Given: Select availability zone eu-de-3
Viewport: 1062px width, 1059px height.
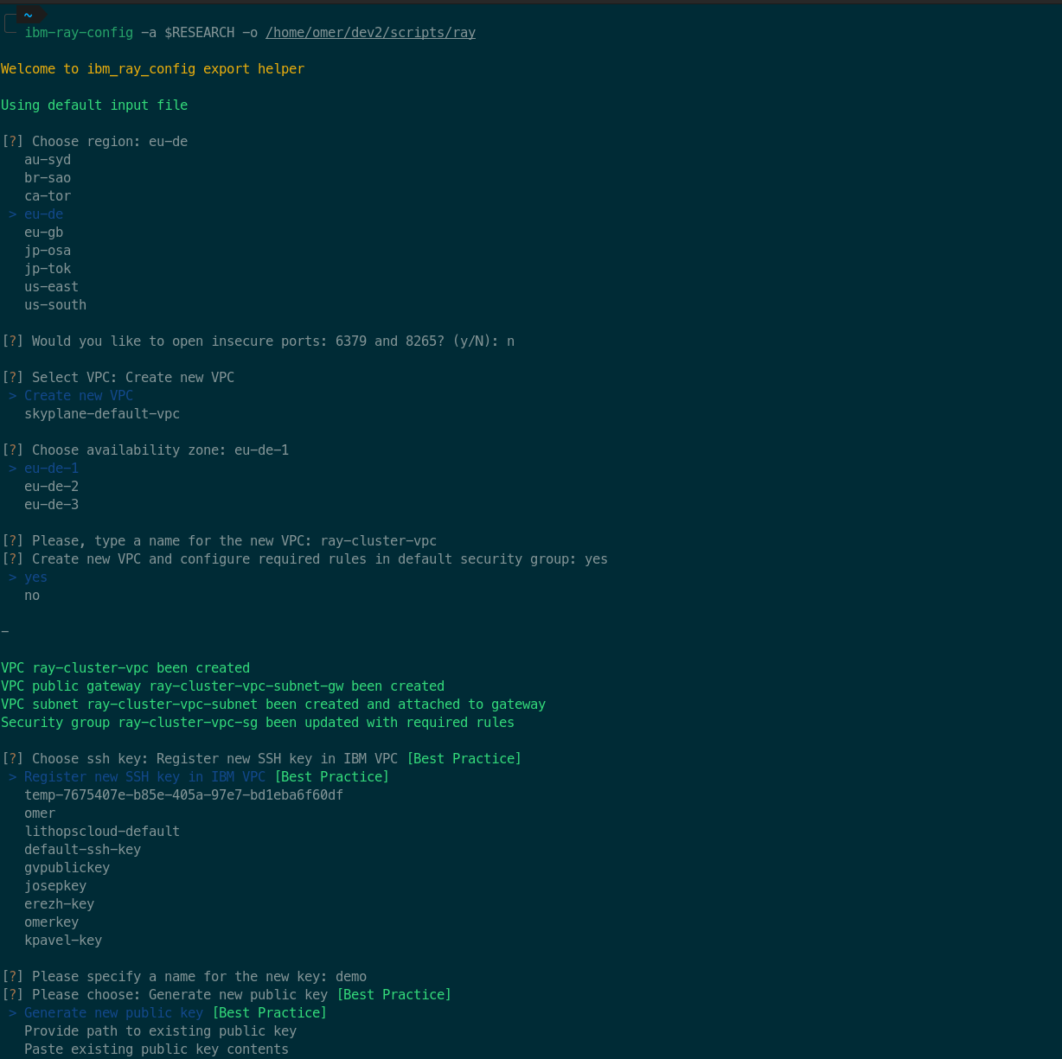Looking at the screenshot, I should tap(51, 505).
